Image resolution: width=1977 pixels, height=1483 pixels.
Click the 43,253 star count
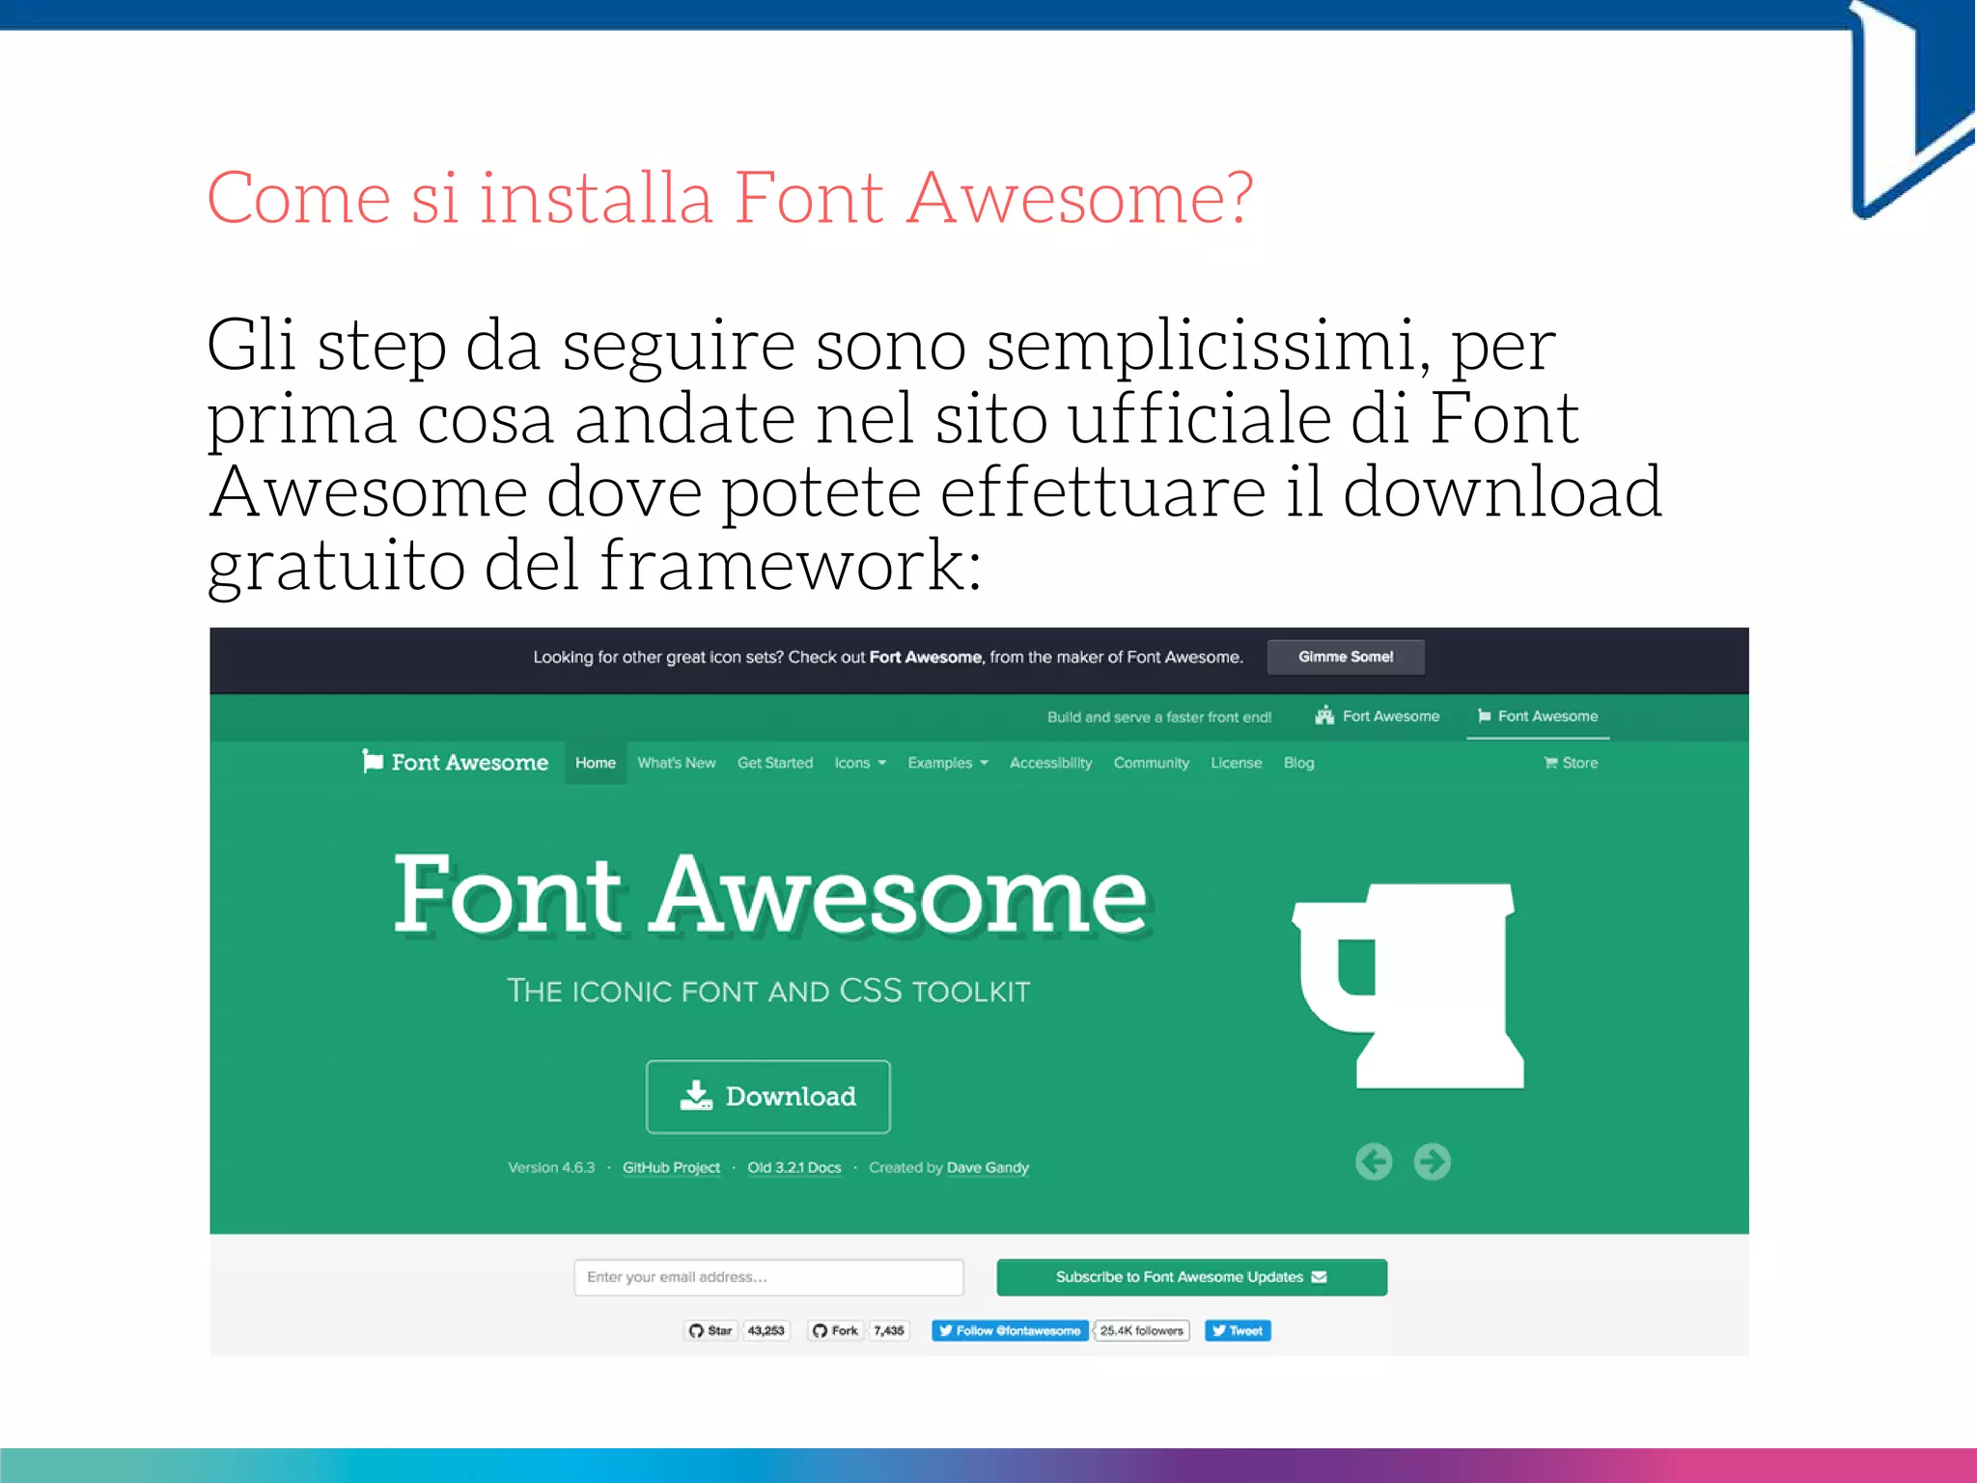[x=766, y=1330]
